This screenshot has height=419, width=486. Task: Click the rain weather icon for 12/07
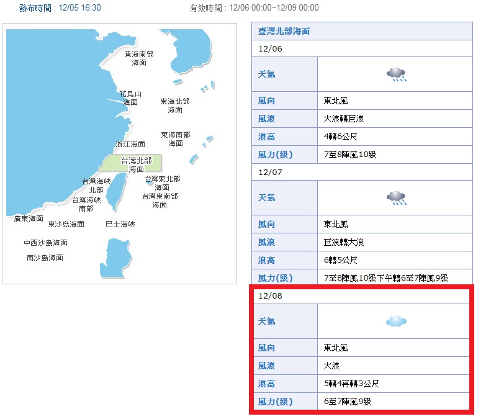(396, 198)
